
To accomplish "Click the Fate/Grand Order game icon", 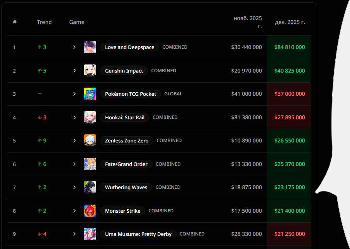I will pos(90,164).
